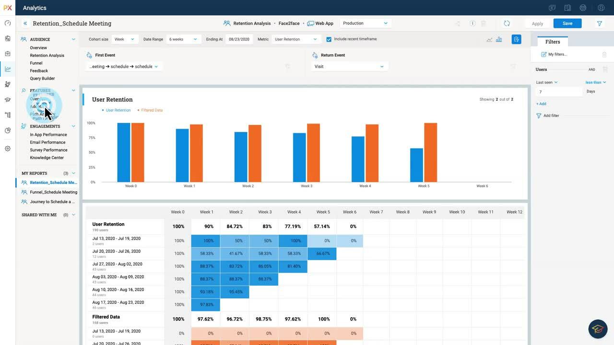Open the briefcase icon in left rail
Viewport: 614px width, 345px height.
(8, 54)
